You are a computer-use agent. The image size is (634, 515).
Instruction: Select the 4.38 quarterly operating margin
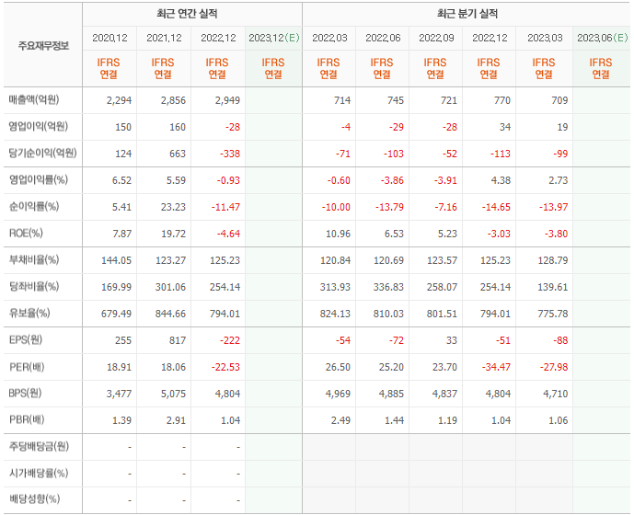click(501, 180)
